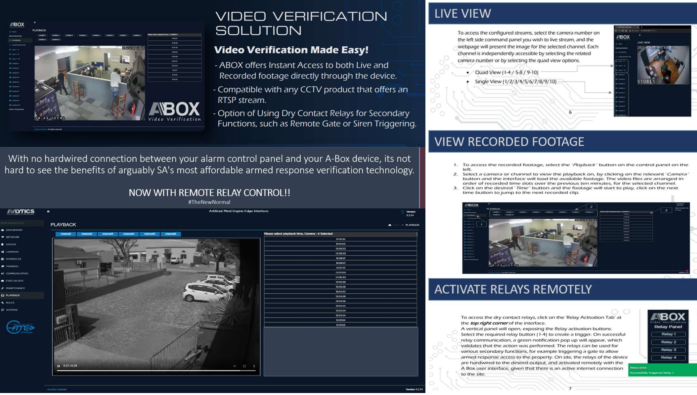Open Maintenance in the sidebar
This screenshot has width=697, height=395.
pyautogui.click(x=15, y=288)
